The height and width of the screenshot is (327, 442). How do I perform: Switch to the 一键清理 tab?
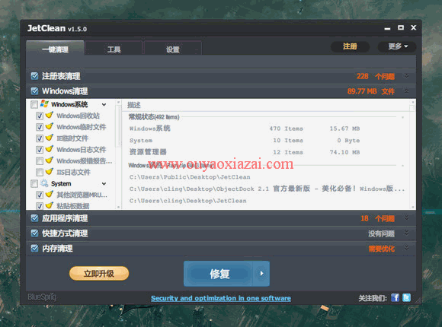pos(55,49)
